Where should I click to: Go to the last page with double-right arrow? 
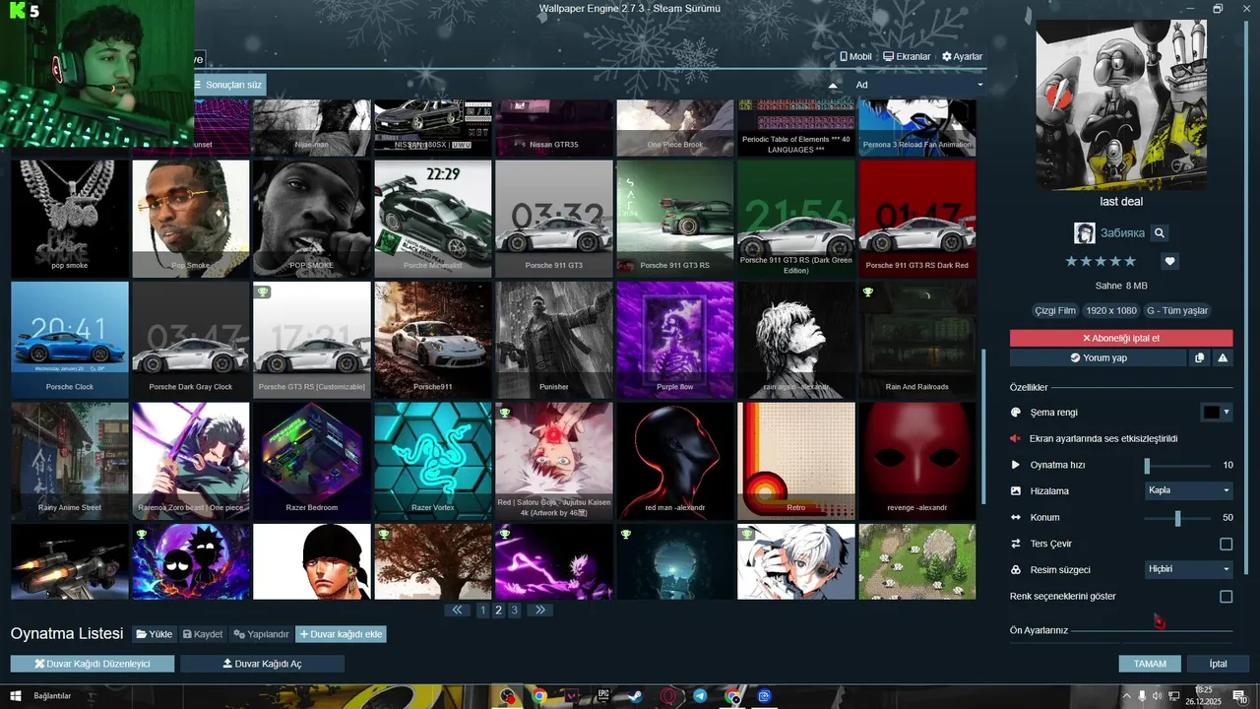pos(539,611)
